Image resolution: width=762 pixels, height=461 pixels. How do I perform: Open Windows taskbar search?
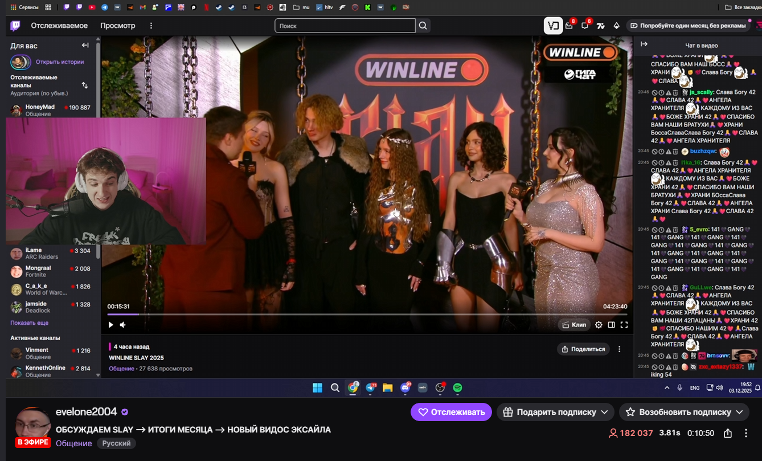point(335,388)
